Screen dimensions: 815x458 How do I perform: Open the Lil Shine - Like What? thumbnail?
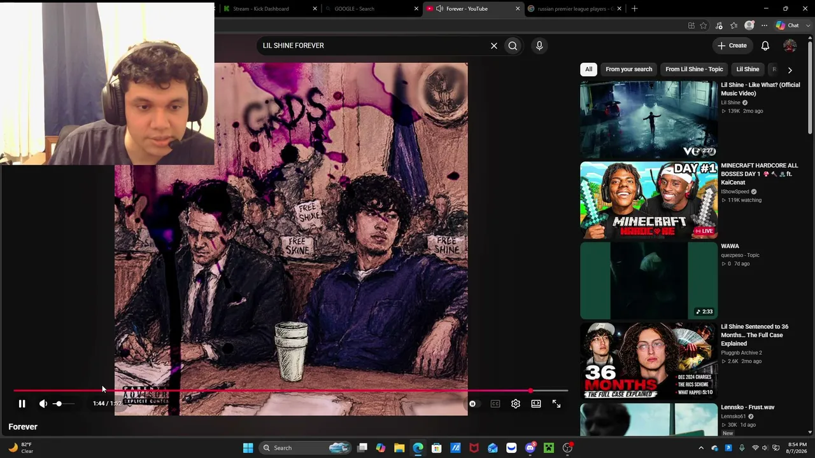pyautogui.click(x=649, y=120)
